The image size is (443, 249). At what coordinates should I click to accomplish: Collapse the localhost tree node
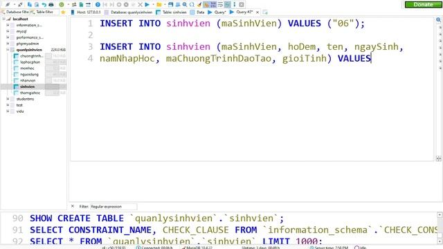[x=4, y=19]
